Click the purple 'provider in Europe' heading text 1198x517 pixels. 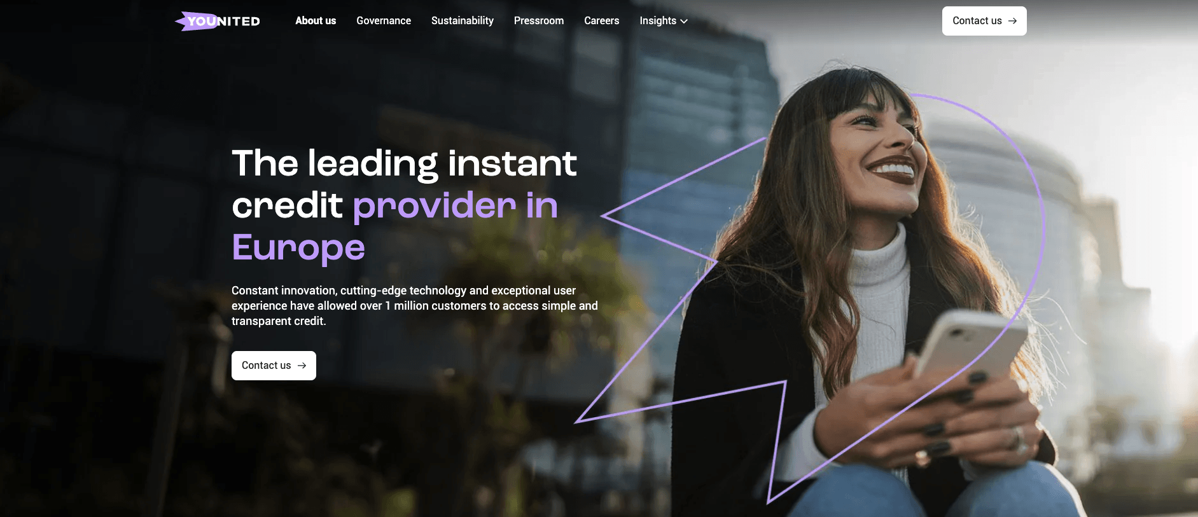pos(394,226)
